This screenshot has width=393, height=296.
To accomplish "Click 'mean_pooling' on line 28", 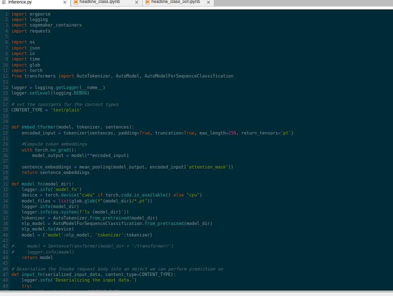I will [95, 167].
